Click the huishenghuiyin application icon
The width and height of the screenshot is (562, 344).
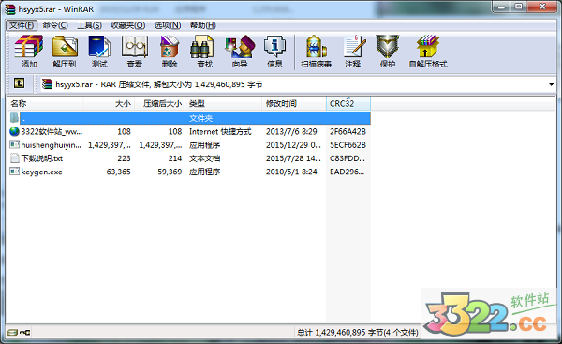point(14,145)
